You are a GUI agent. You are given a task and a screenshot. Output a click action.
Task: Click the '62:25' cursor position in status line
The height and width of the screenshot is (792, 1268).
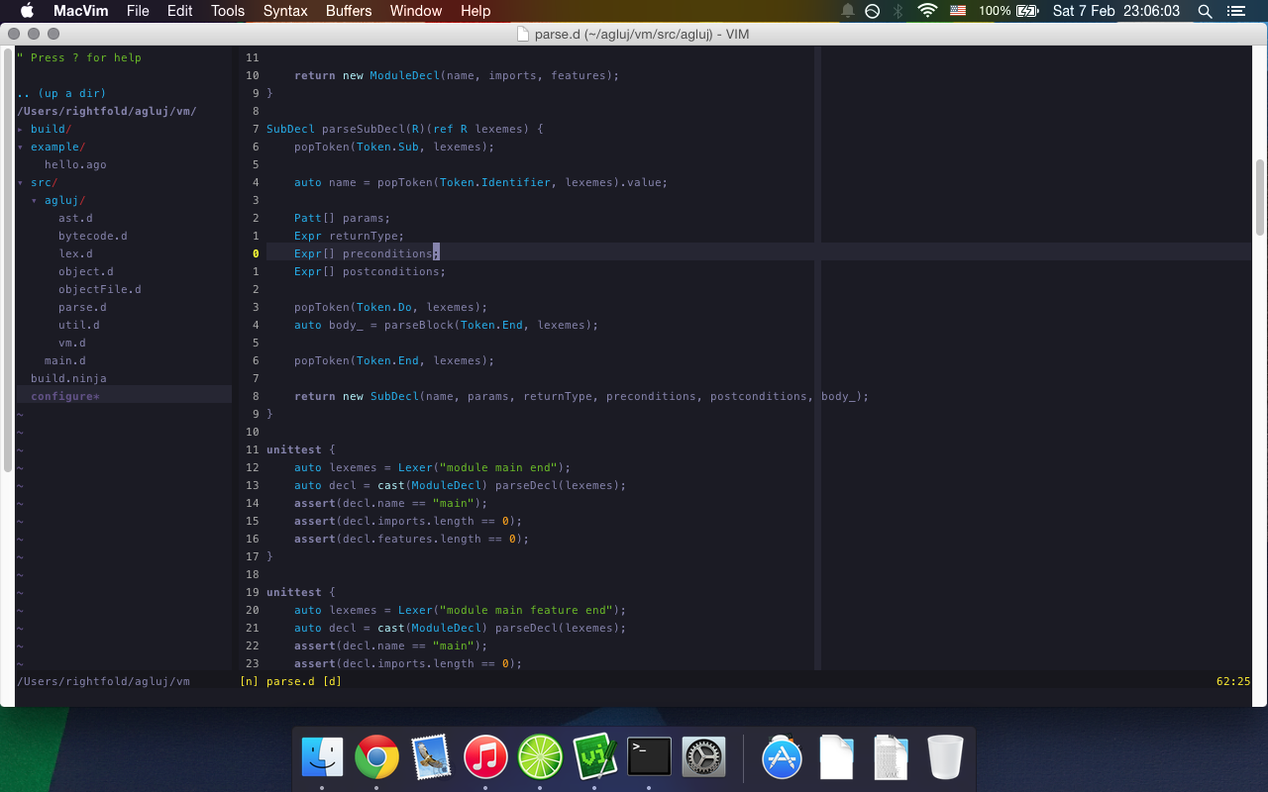coord(1233,681)
